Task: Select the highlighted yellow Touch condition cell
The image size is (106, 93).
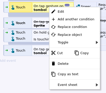Action: [21, 7]
